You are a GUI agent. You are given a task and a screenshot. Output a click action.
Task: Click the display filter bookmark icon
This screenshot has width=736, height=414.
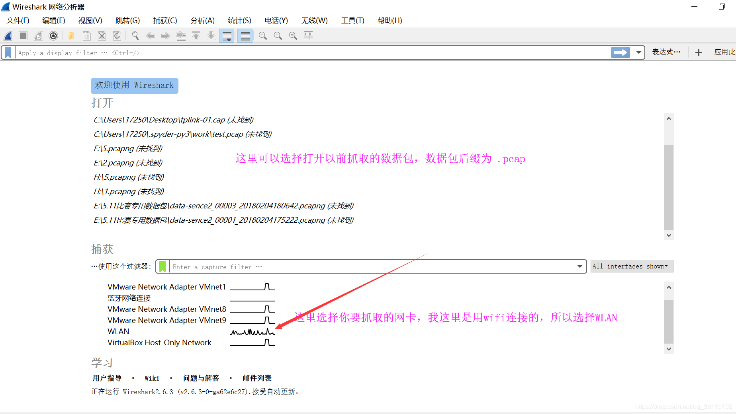coord(8,52)
